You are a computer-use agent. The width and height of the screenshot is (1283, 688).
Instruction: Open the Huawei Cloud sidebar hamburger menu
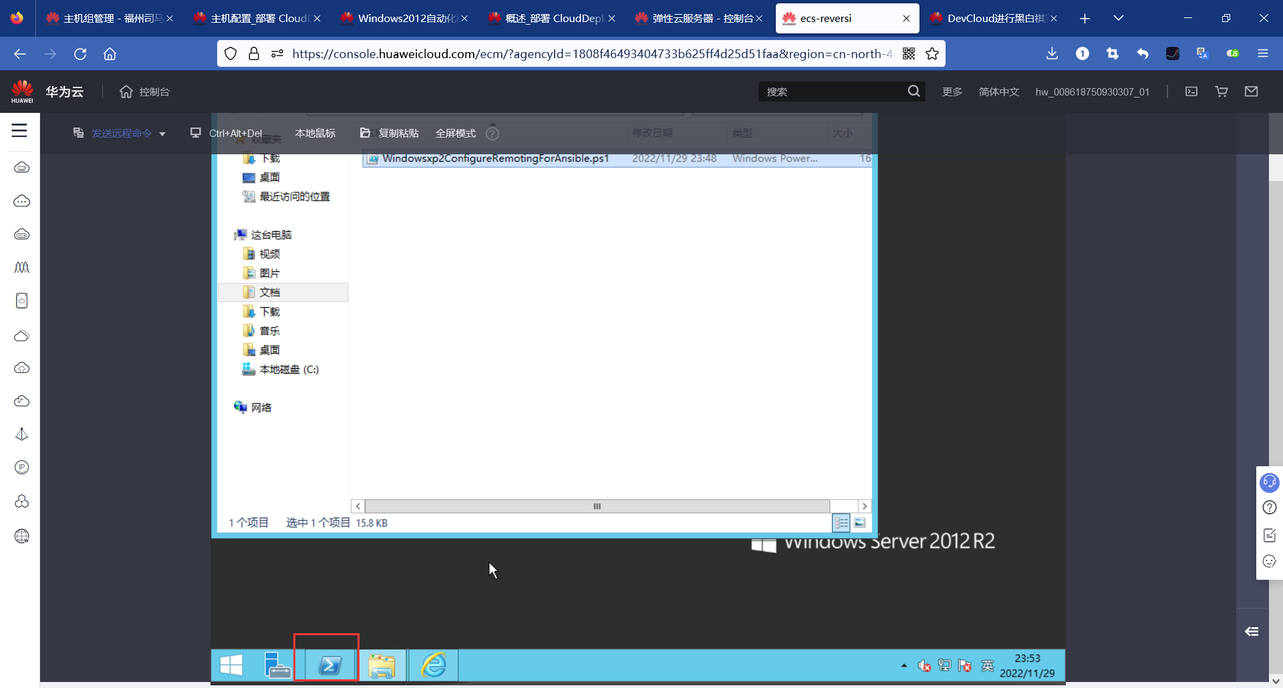(19, 131)
